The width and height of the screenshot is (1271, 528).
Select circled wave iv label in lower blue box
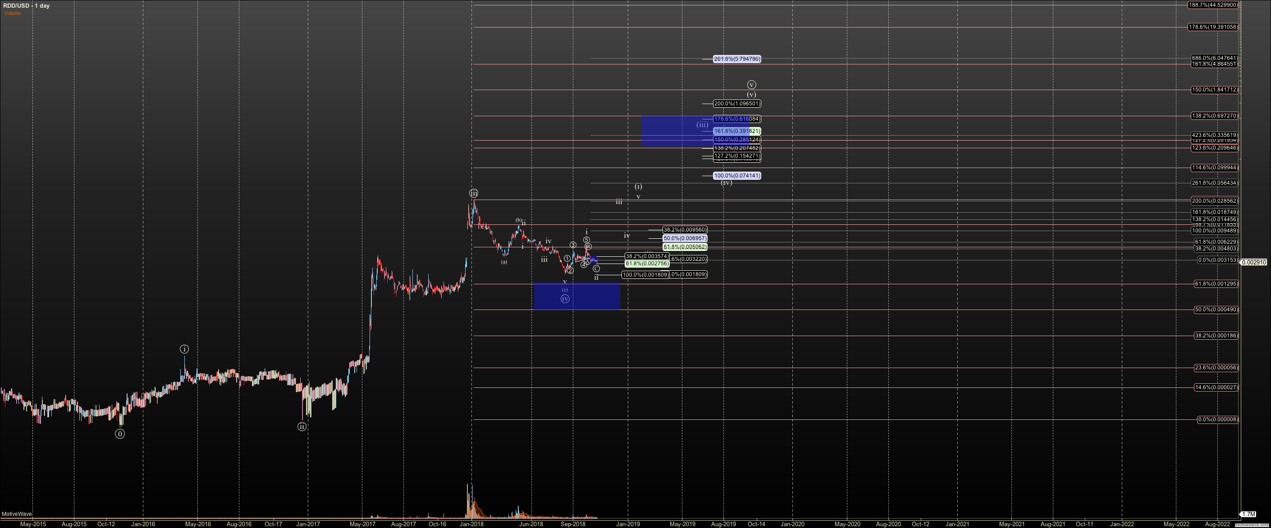click(x=565, y=299)
